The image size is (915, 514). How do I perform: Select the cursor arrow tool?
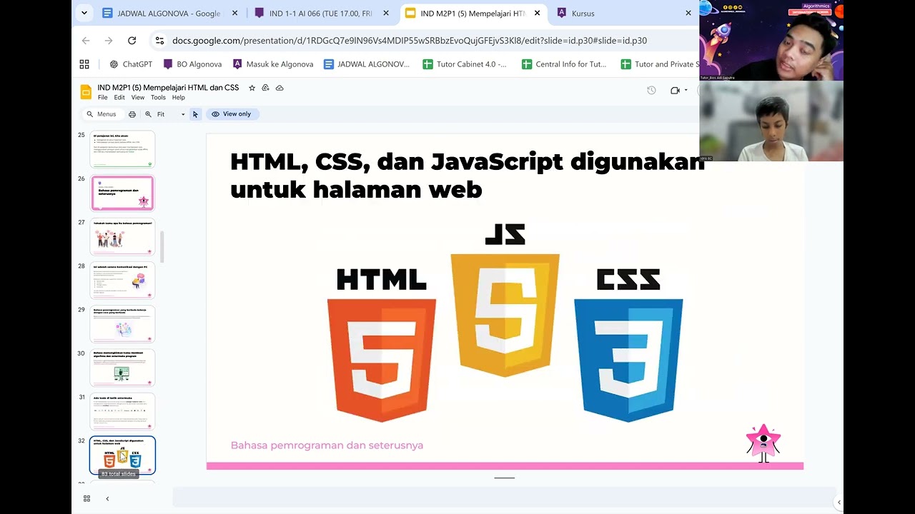(x=195, y=114)
